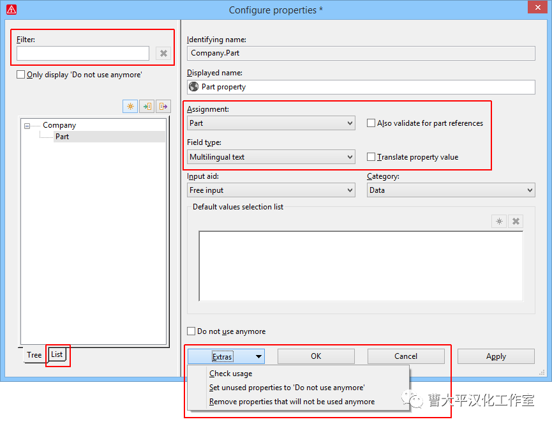Screen dimensions: 552x424
Task: Click the delete default value X icon
Action: (516, 222)
